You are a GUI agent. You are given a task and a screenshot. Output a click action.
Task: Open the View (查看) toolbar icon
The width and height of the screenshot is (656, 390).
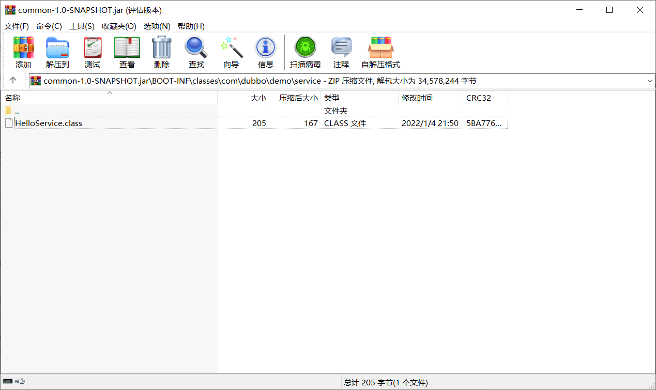click(127, 53)
